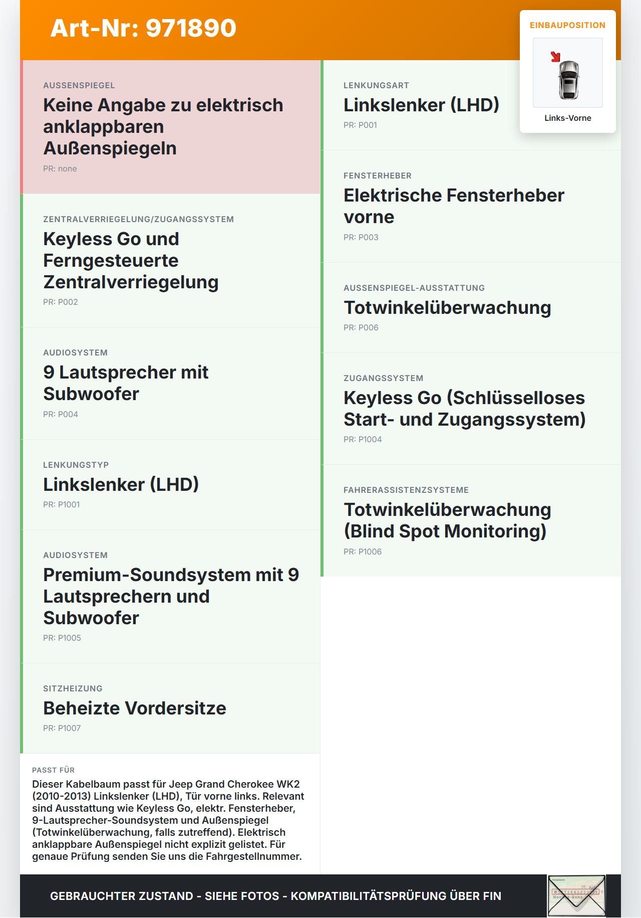Click Keyless Go und Ferngesteuerte Zentralverriegelung card
Screen dimensions: 641x918
click(x=170, y=261)
